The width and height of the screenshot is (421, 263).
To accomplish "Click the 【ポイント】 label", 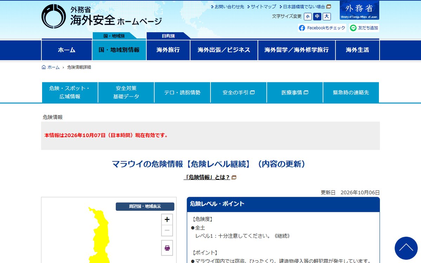I will [x=205, y=253].
